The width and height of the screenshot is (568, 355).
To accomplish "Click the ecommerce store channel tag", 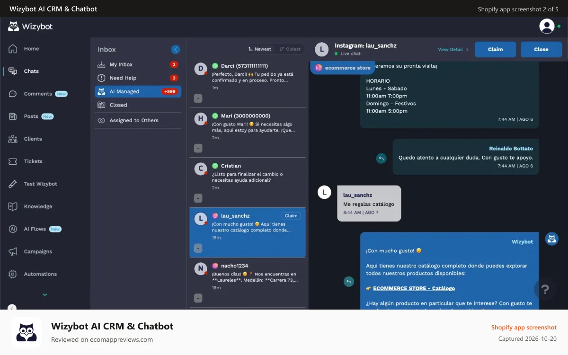I will pyautogui.click(x=343, y=68).
